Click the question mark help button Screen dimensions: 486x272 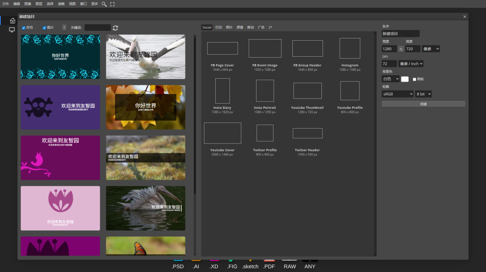(x=64, y=28)
